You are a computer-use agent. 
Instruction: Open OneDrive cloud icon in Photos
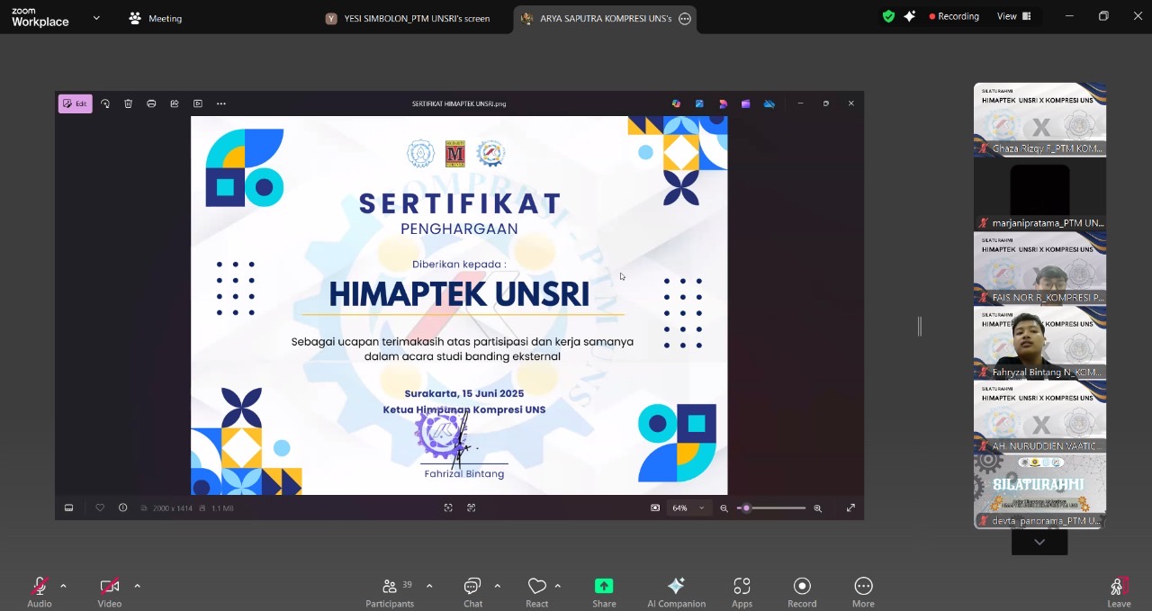click(769, 103)
